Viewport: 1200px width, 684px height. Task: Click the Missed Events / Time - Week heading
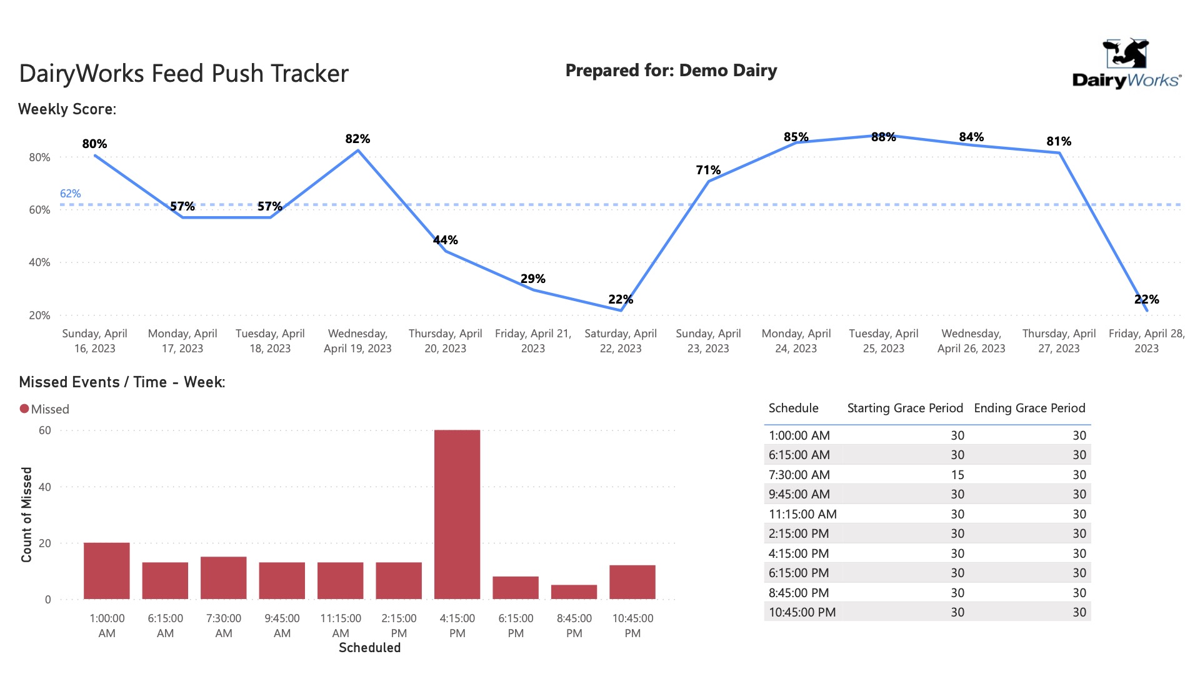[122, 382]
